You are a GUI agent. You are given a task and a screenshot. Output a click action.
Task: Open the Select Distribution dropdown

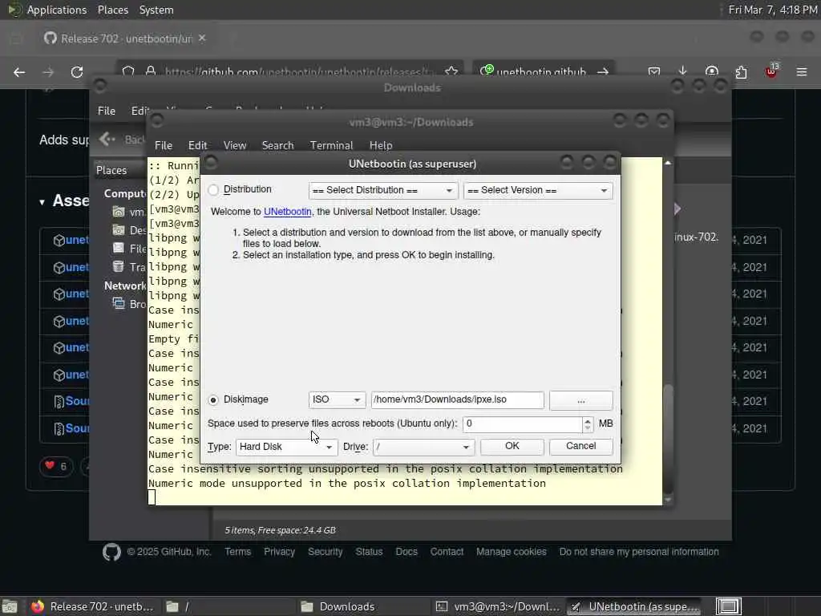click(382, 190)
